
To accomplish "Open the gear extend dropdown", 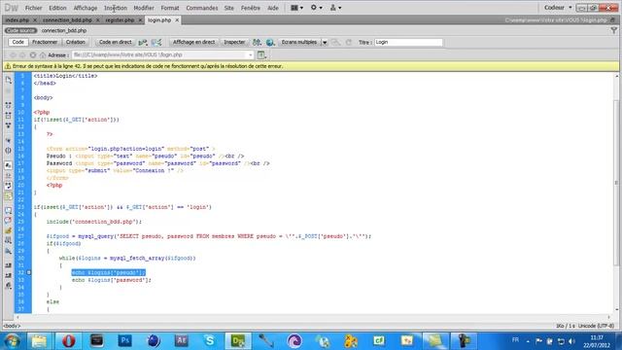I will coord(316,8).
